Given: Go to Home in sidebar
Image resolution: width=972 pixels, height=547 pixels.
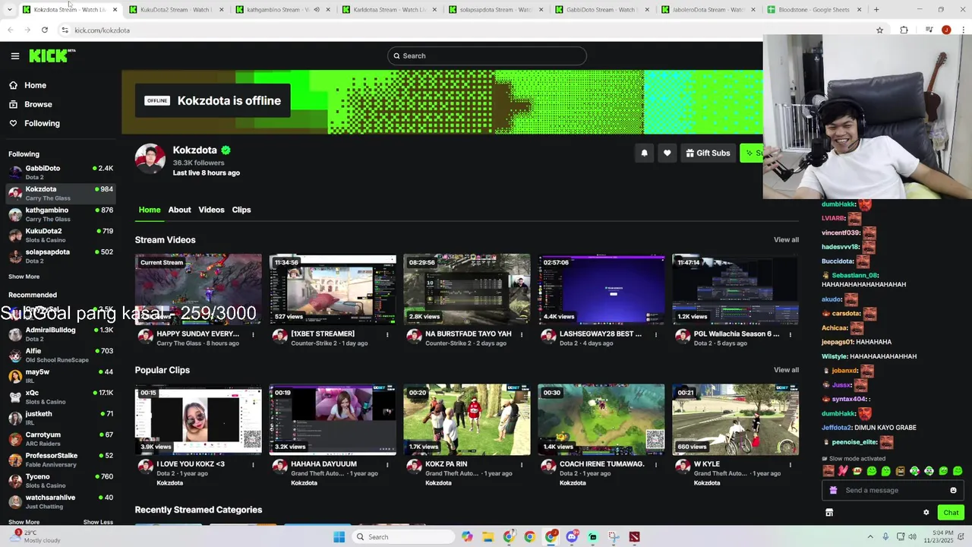Looking at the screenshot, I should click(35, 85).
